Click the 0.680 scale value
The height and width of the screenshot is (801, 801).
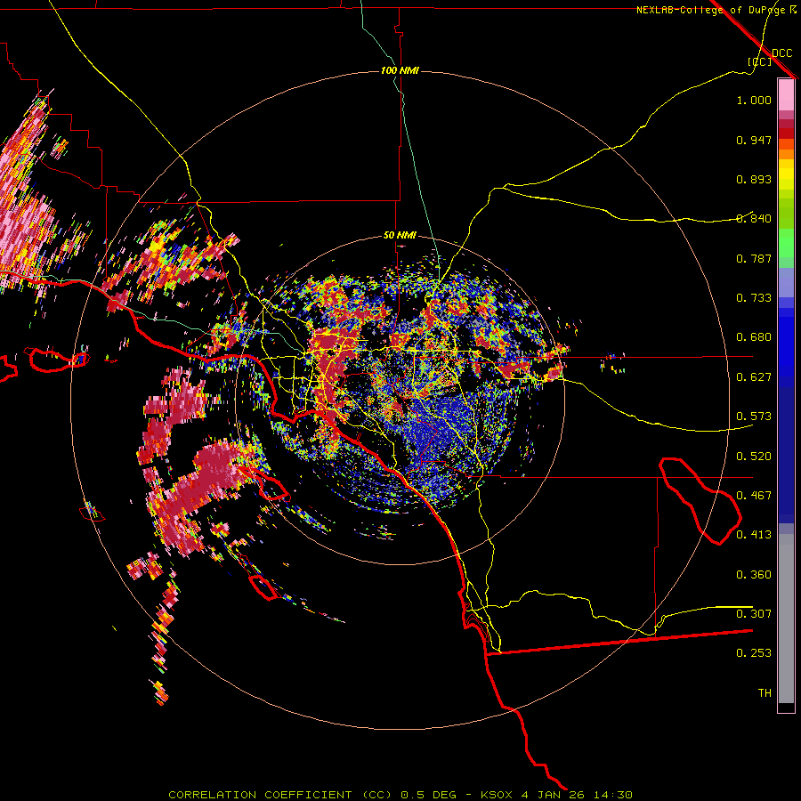pos(754,337)
